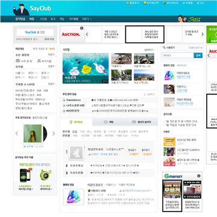
Task: Open Taki messenger via its smiley icon
Action: [x=145, y=3]
